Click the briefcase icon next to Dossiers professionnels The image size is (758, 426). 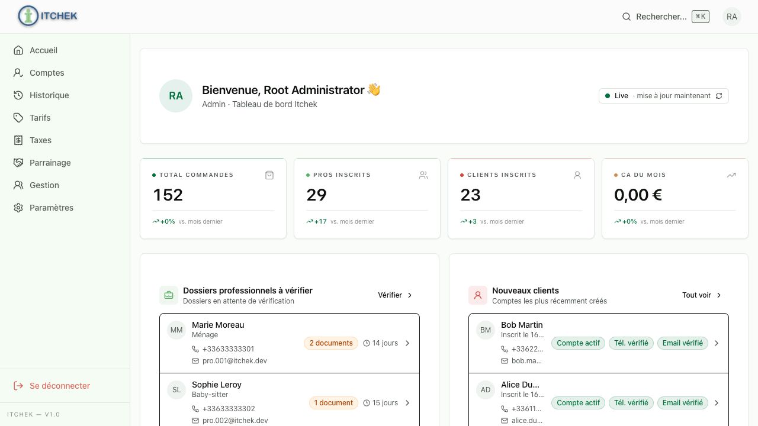[x=169, y=295]
